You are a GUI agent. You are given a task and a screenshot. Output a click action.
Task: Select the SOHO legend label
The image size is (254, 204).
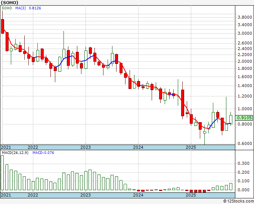tap(7, 8)
